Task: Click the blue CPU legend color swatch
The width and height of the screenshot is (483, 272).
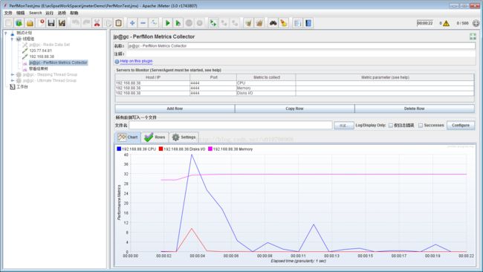Action: (x=119, y=149)
